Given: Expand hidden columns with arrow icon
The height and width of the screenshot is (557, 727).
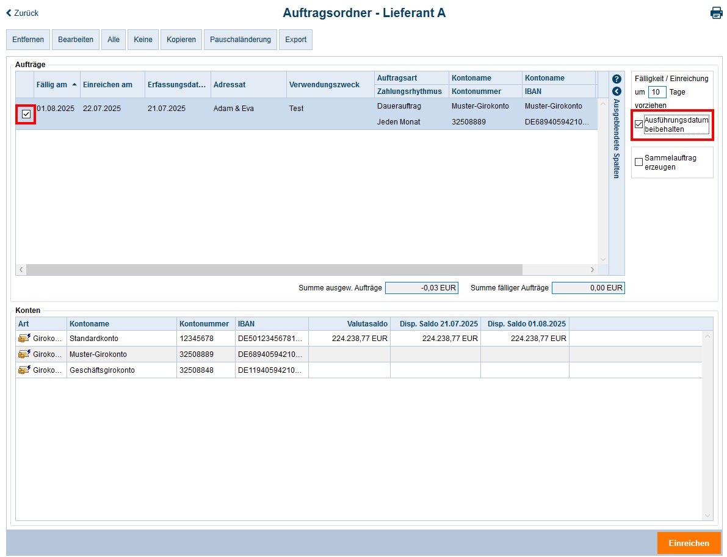Looking at the screenshot, I should [x=617, y=91].
